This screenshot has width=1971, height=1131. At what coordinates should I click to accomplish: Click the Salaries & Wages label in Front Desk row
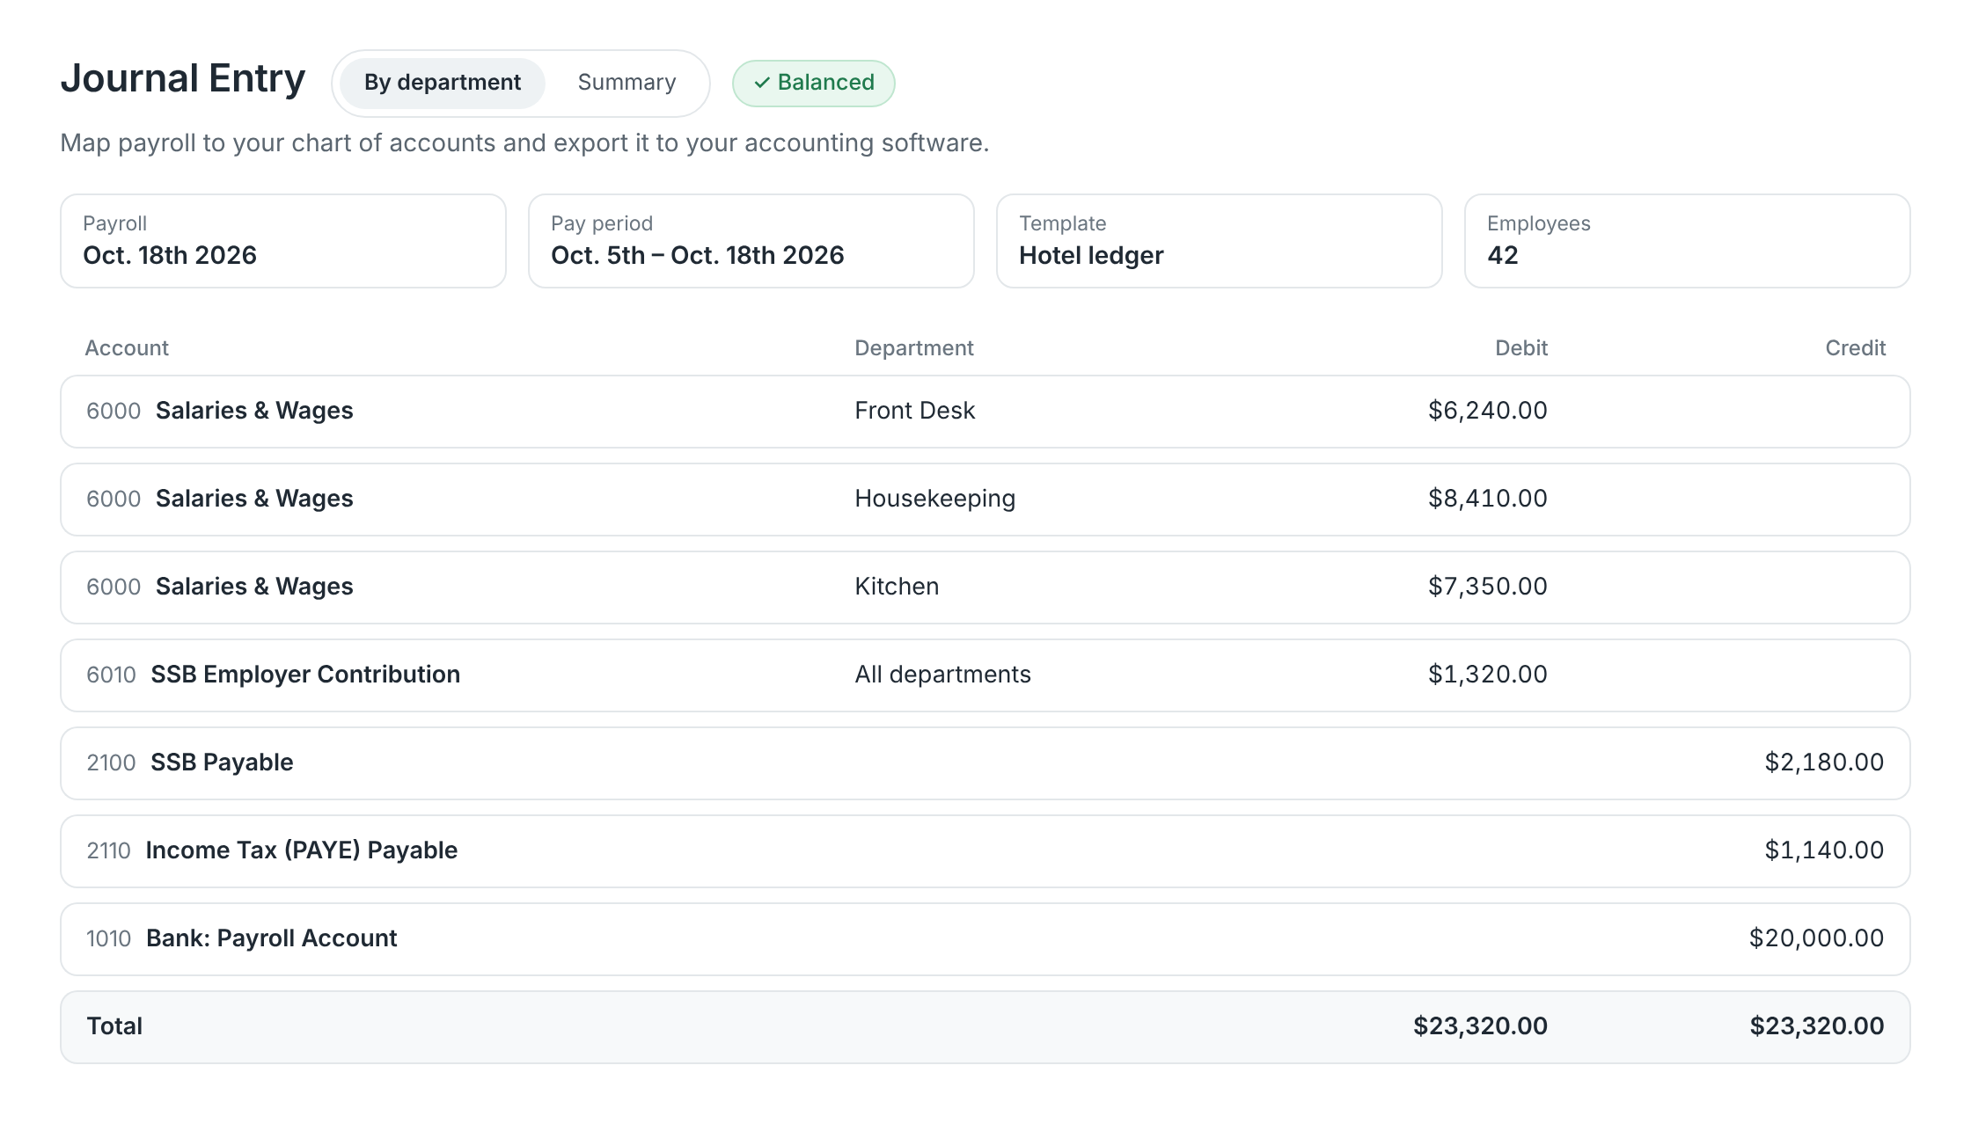pyautogui.click(x=254, y=411)
